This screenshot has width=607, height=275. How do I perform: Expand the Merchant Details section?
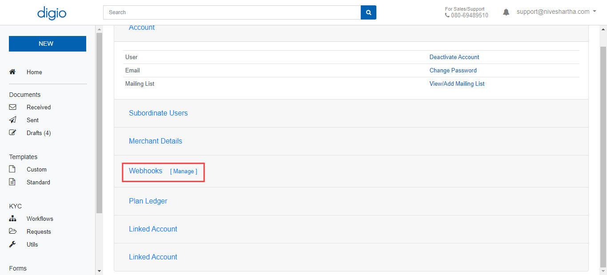pos(156,141)
